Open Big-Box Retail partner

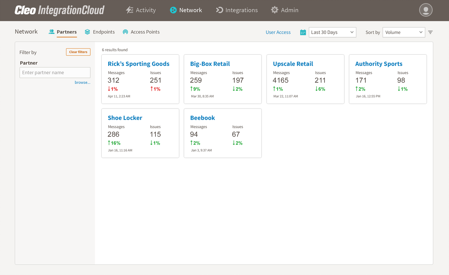click(210, 64)
